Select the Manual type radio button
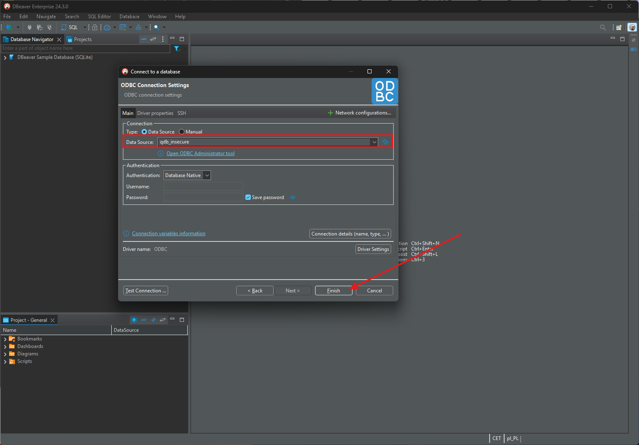The width and height of the screenshot is (639, 445). (x=181, y=132)
